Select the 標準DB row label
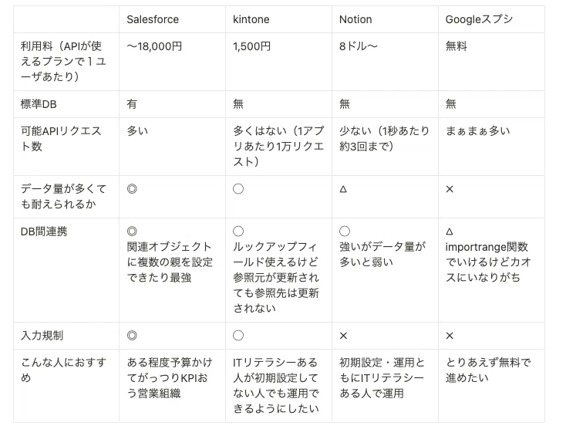 click(39, 104)
